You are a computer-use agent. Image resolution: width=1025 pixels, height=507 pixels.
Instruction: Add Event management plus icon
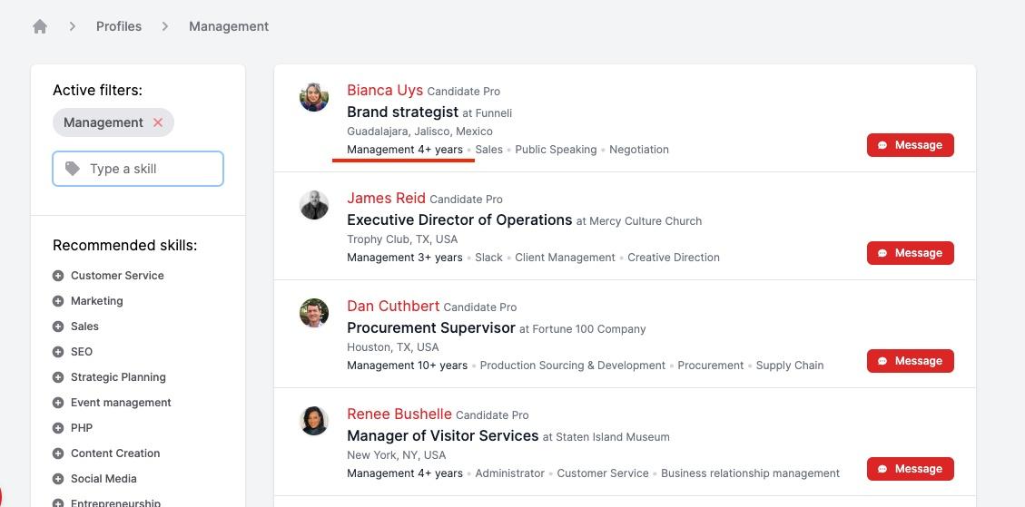coord(58,403)
